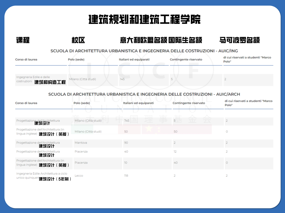
Task: Select the AUIC/ING school section title
Action: click(x=144, y=51)
